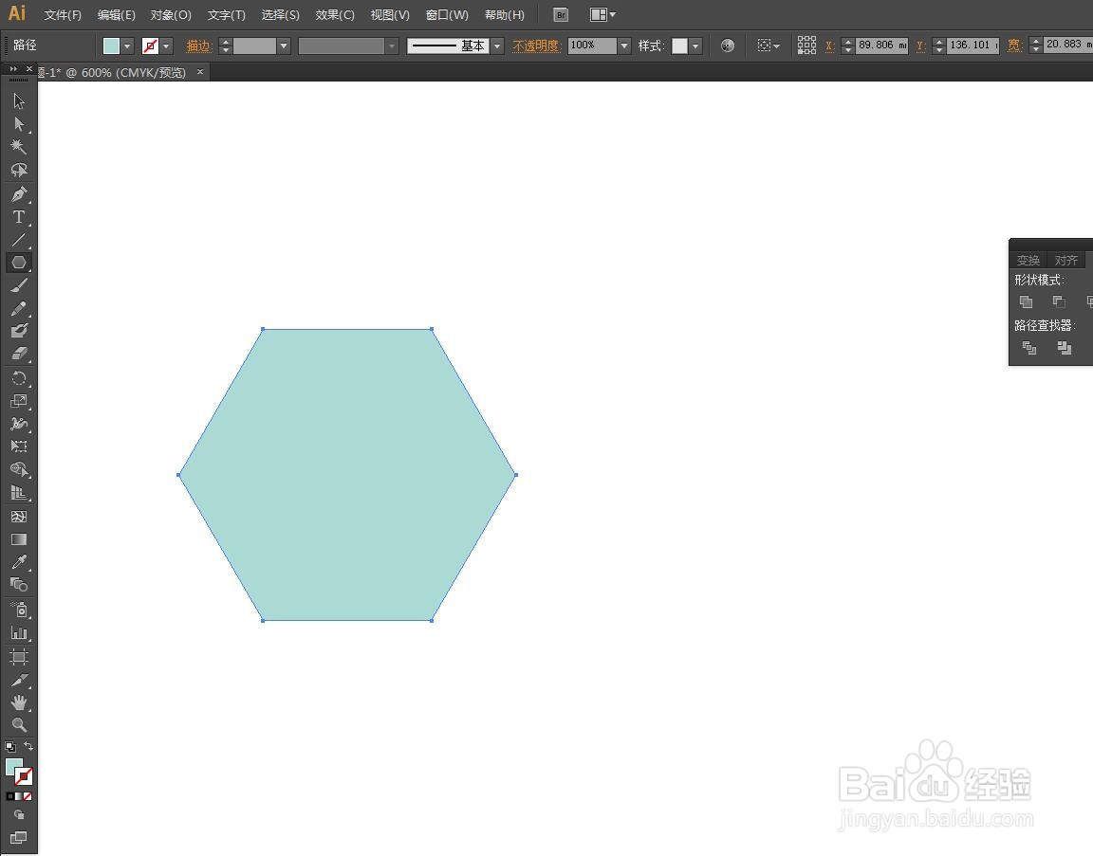Image resolution: width=1093 pixels, height=856 pixels.
Task: Open the 视图(V) menu
Action: click(390, 14)
